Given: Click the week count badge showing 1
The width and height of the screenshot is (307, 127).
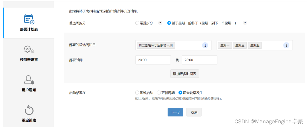Looking at the screenshot, I should [x=205, y=45].
